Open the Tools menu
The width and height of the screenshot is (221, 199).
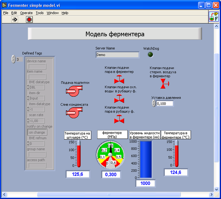39,13
